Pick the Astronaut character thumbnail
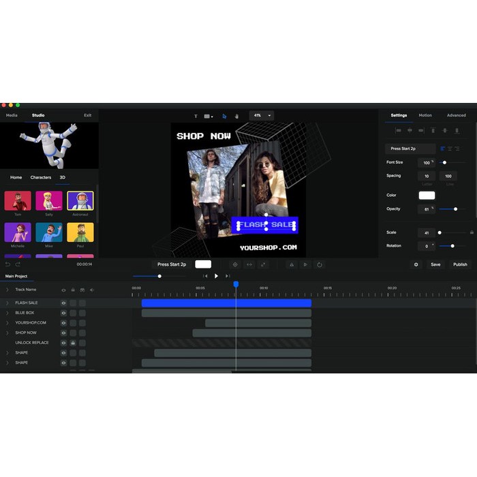Screen dimensions: 477x477 pyautogui.click(x=80, y=201)
